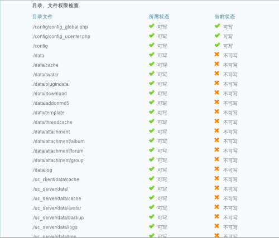Click the orange X icon for ./data/attachment/album
This screenshot has height=238, width=279.
tap(217, 140)
